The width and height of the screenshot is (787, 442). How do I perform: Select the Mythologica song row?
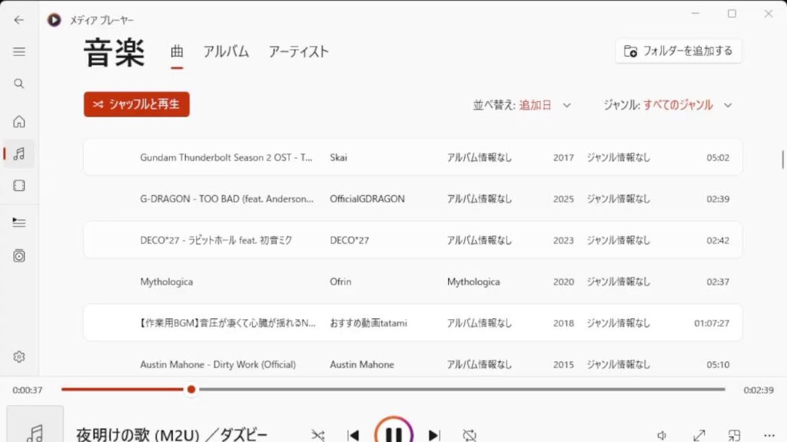[x=413, y=282]
